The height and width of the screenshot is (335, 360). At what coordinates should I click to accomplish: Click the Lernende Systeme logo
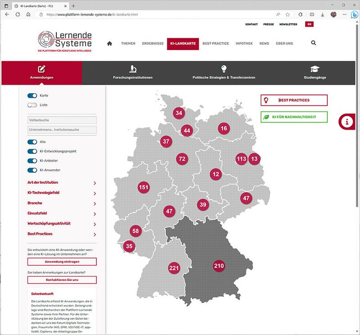tap(65, 41)
